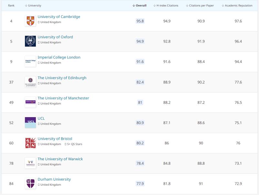Viewport: 259px width, 195px height.
Task: Click the 5+ QS Stars badge for Bristol
Action: click(x=73, y=144)
